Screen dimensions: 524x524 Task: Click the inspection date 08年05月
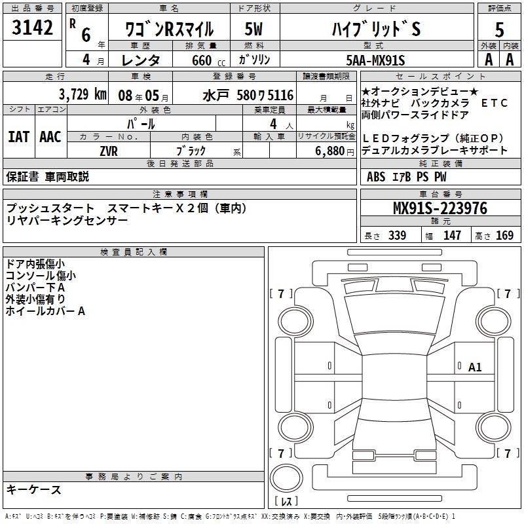(143, 96)
